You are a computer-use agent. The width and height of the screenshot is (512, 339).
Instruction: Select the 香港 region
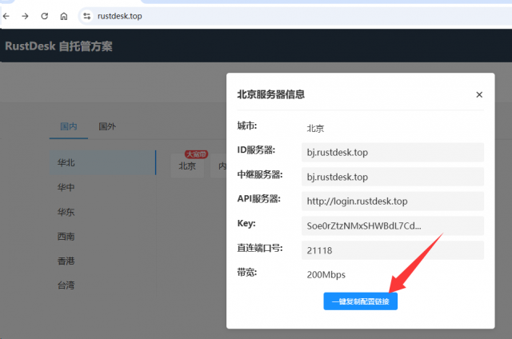point(103,261)
